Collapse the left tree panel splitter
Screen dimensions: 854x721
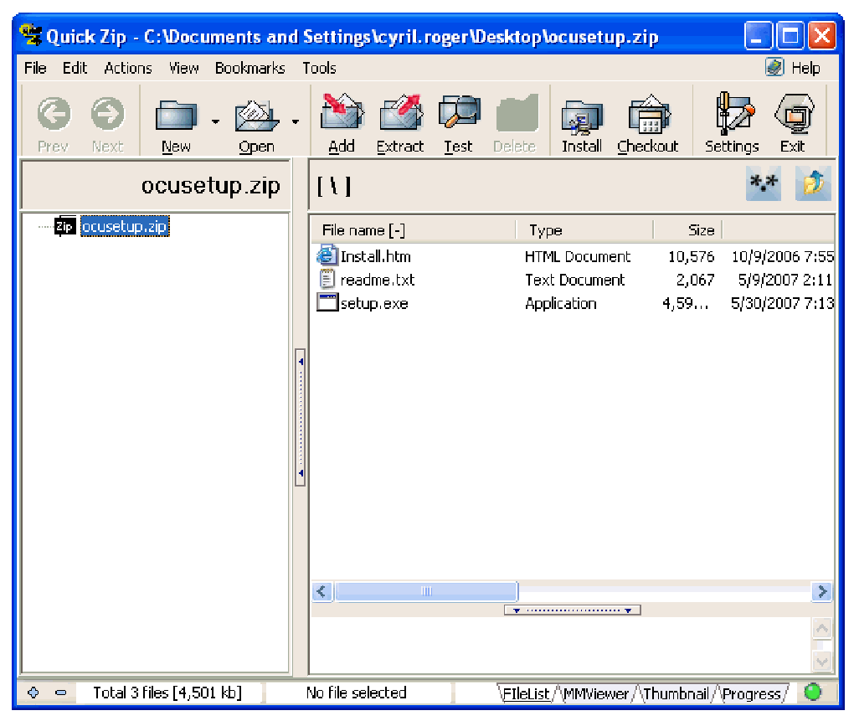tap(300, 417)
